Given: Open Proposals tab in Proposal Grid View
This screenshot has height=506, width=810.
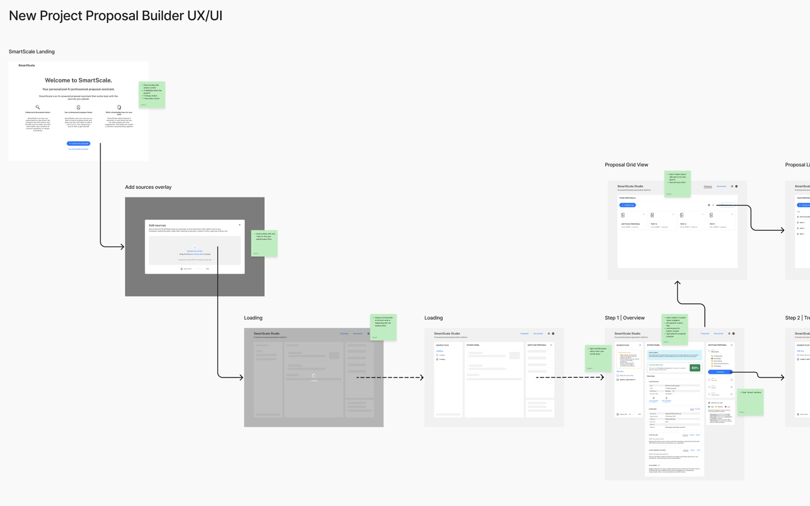Looking at the screenshot, I should pyautogui.click(x=708, y=186).
